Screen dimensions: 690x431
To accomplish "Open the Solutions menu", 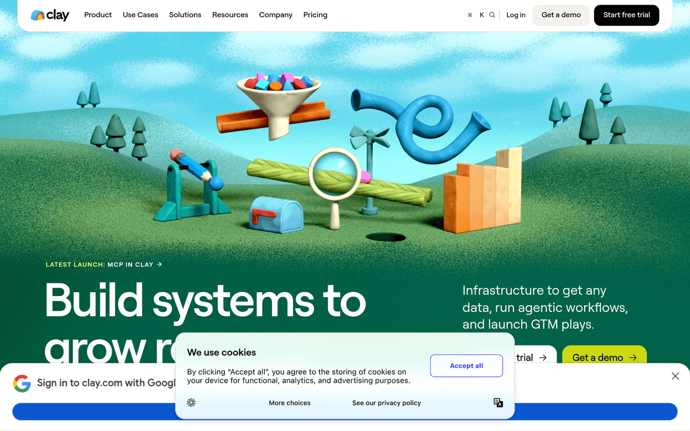I will point(185,15).
